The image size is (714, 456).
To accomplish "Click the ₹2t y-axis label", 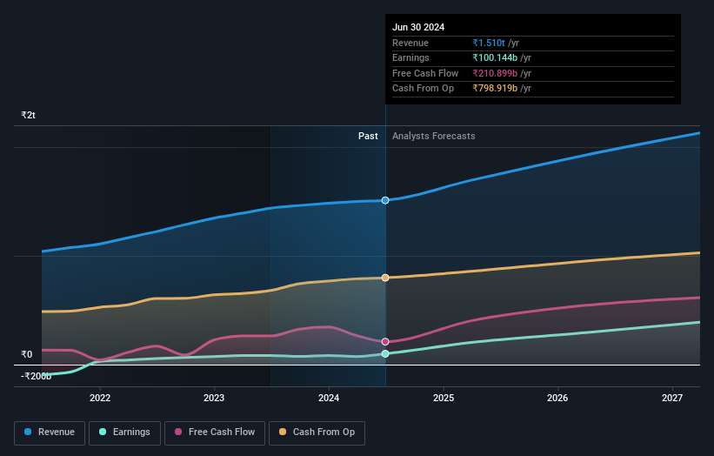I will 28,115.
